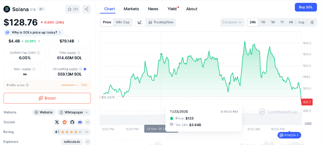322x145 pixels.
Task: Click the 559.13M SOL circulating value
Action: [69, 74]
